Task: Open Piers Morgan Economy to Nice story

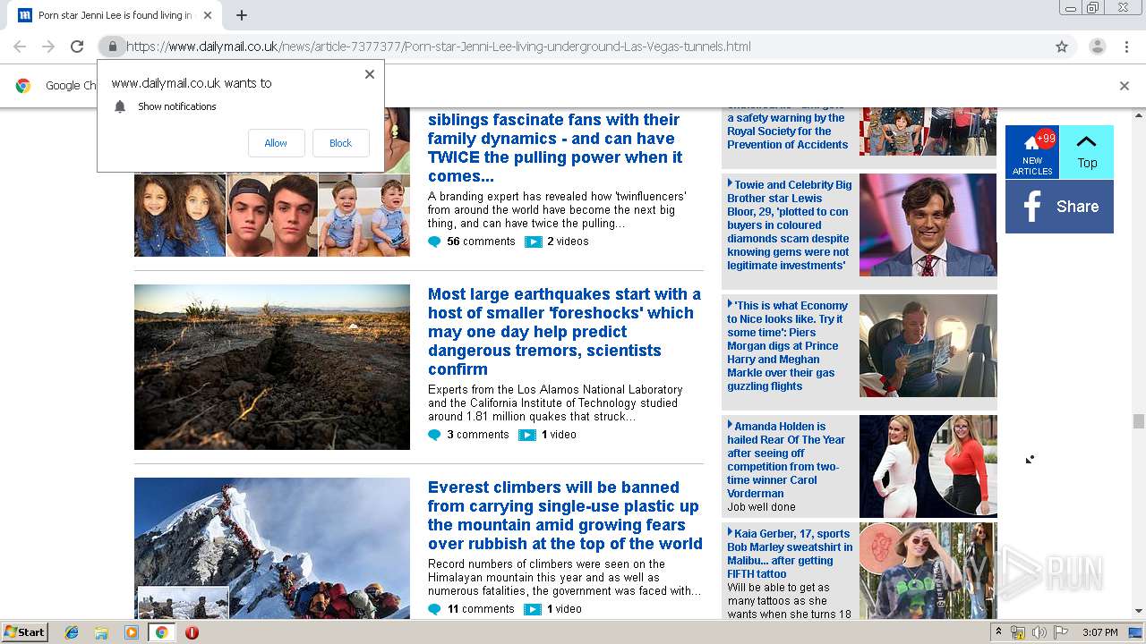Action: (787, 346)
